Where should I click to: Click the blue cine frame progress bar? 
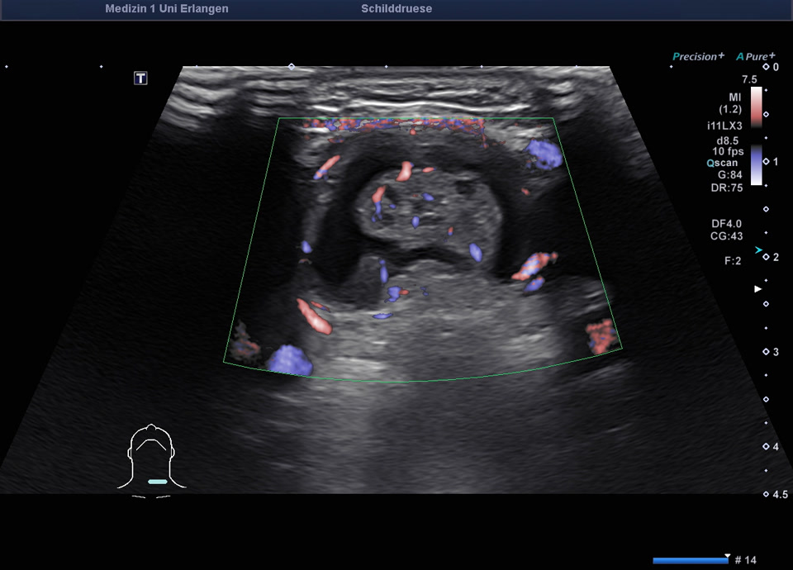tap(689, 560)
